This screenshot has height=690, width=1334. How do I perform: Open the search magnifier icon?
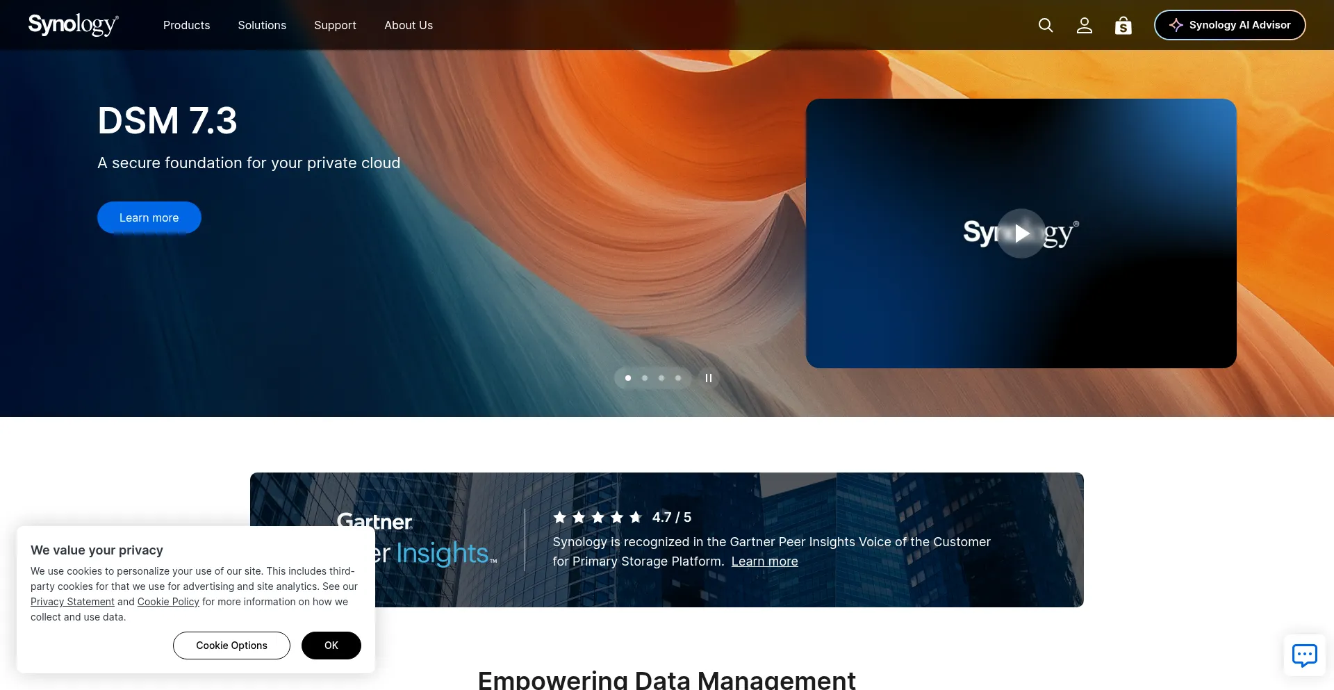(1045, 26)
